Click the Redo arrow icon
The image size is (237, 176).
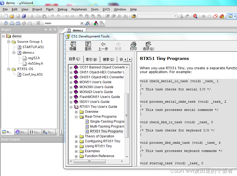coord(58,16)
